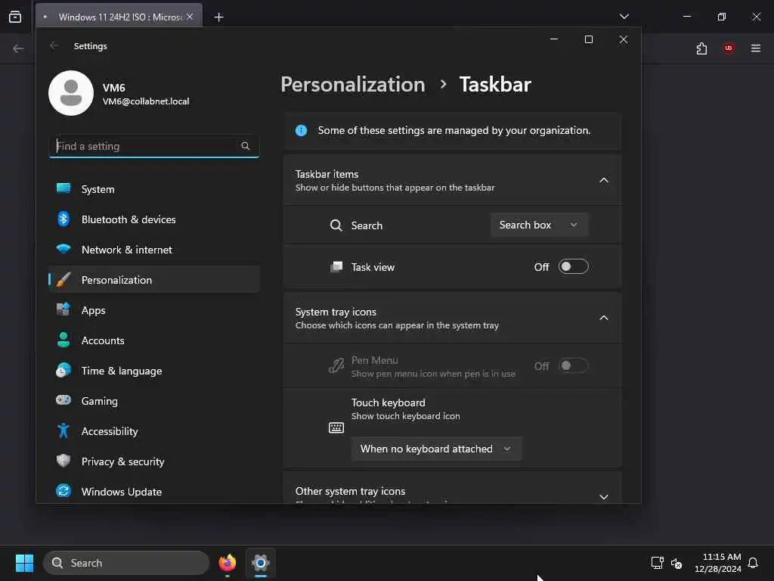
Task: Open the browser extensions icon
Action: tap(701, 48)
